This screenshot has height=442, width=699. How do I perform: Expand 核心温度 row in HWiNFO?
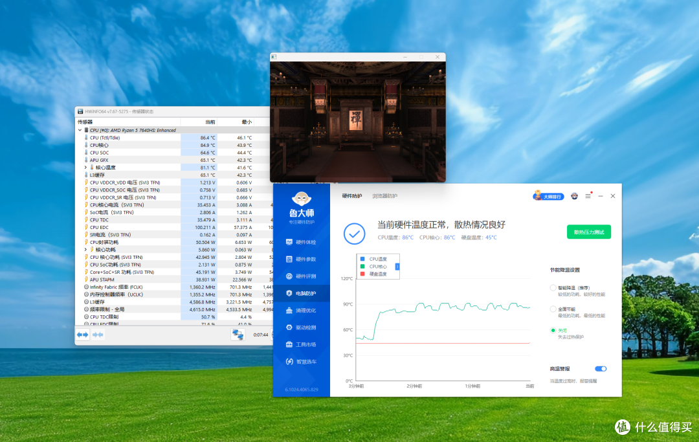(x=85, y=168)
